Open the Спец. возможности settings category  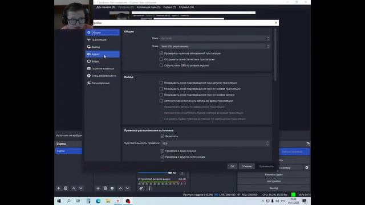(x=103, y=76)
